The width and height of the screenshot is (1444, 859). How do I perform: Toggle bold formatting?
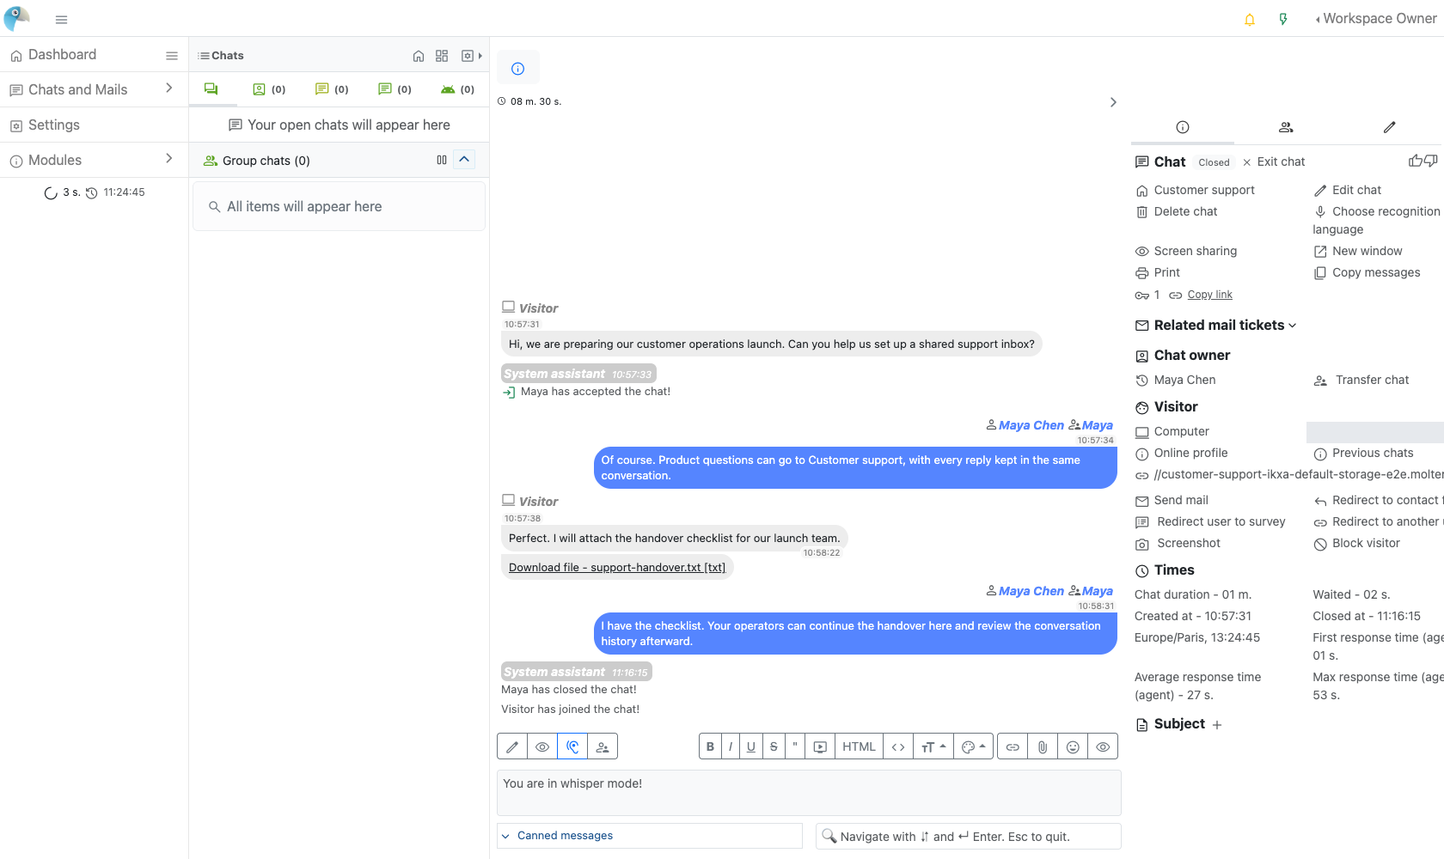tap(710, 746)
